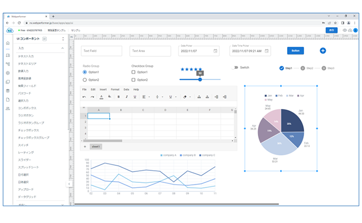The width and height of the screenshot is (362, 223).
Task: Open the Format menu in spreadsheet
Action: (x=115, y=89)
